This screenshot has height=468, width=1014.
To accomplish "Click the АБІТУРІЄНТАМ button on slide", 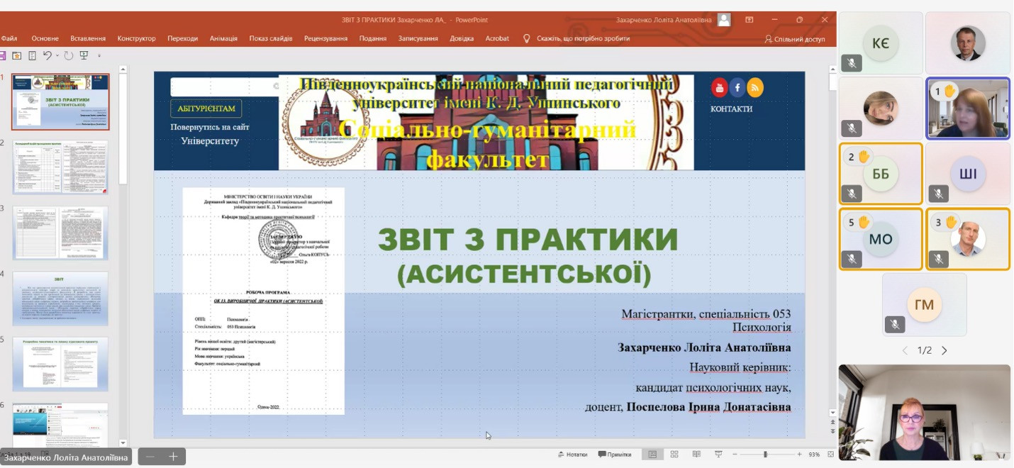I will click(206, 108).
